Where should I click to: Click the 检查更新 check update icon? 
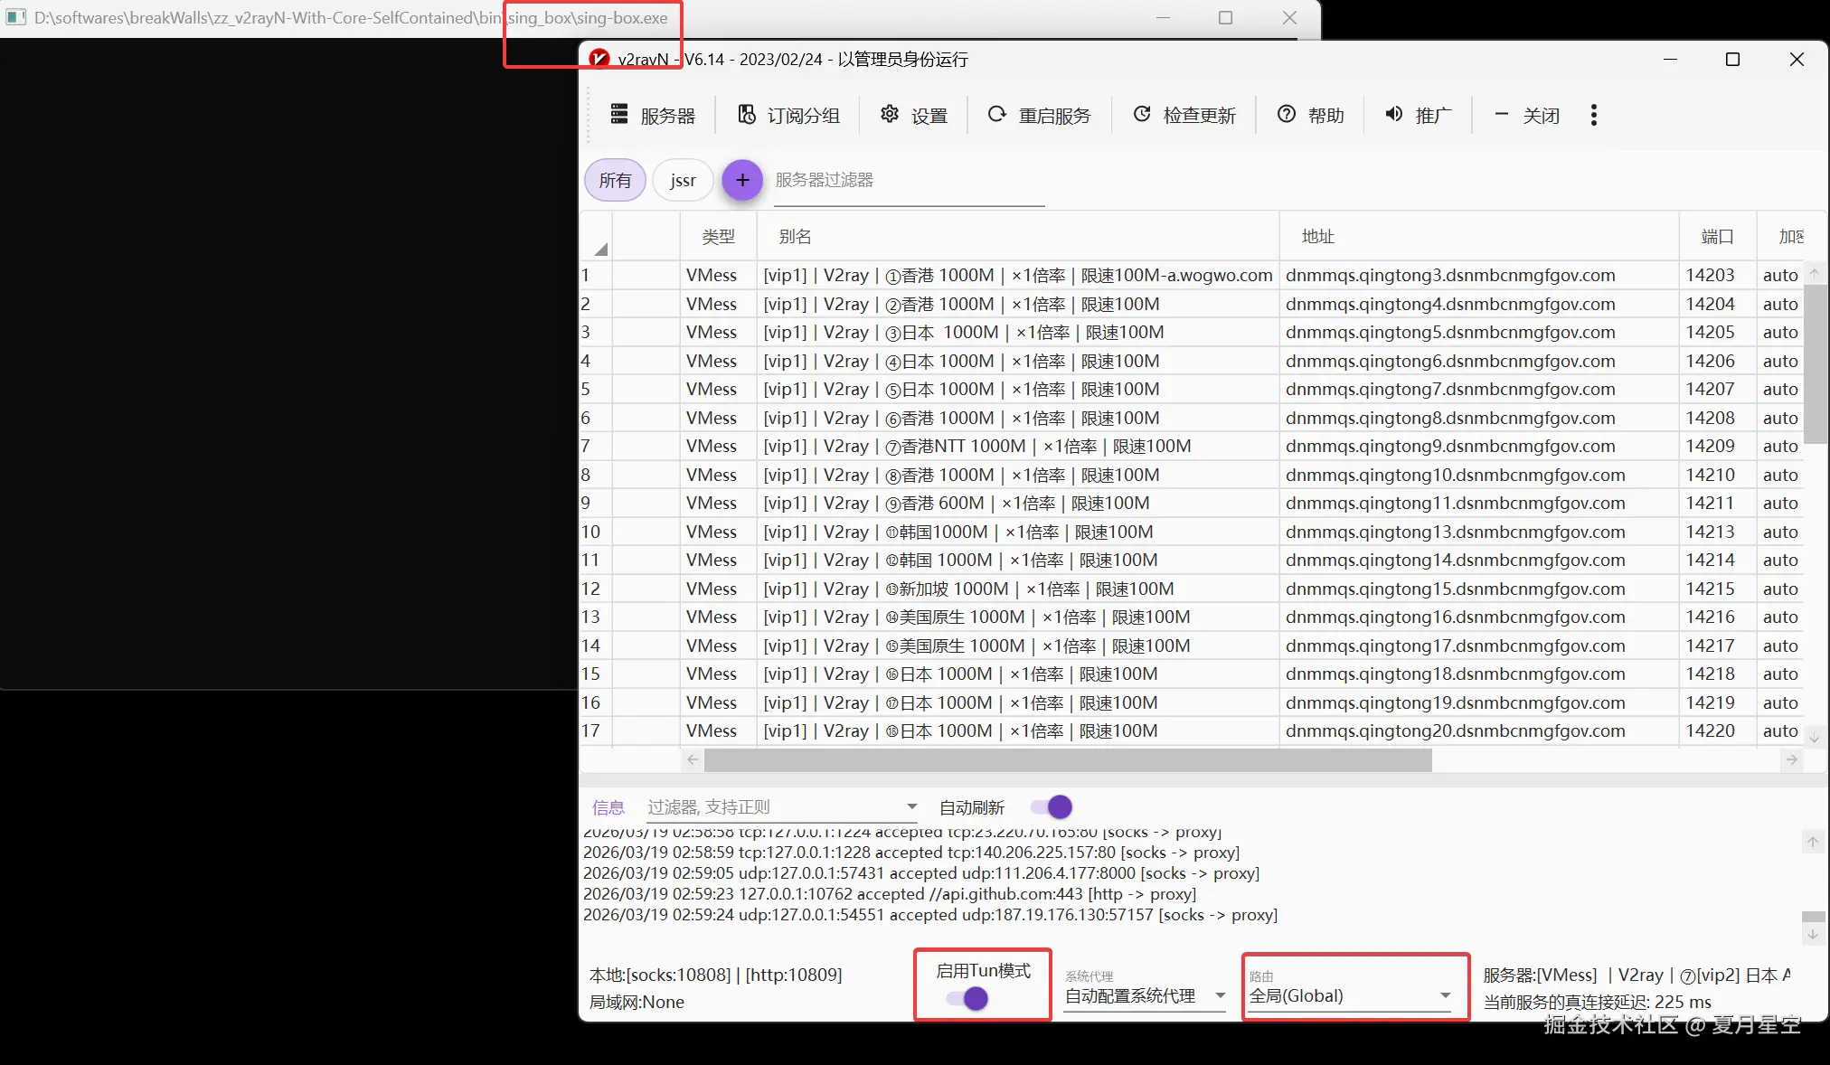click(1142, 115)
